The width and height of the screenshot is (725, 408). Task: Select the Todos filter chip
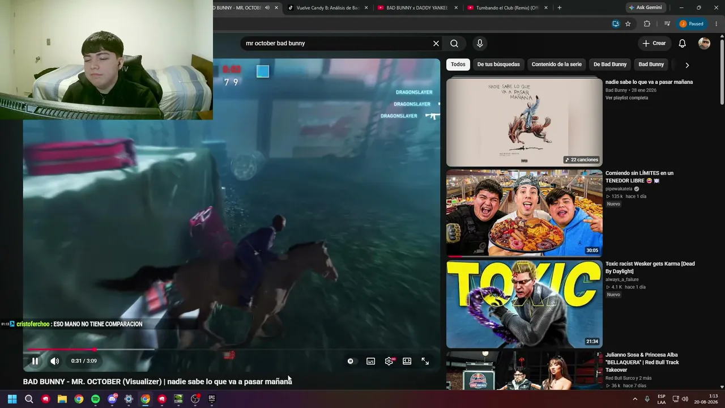458,64
